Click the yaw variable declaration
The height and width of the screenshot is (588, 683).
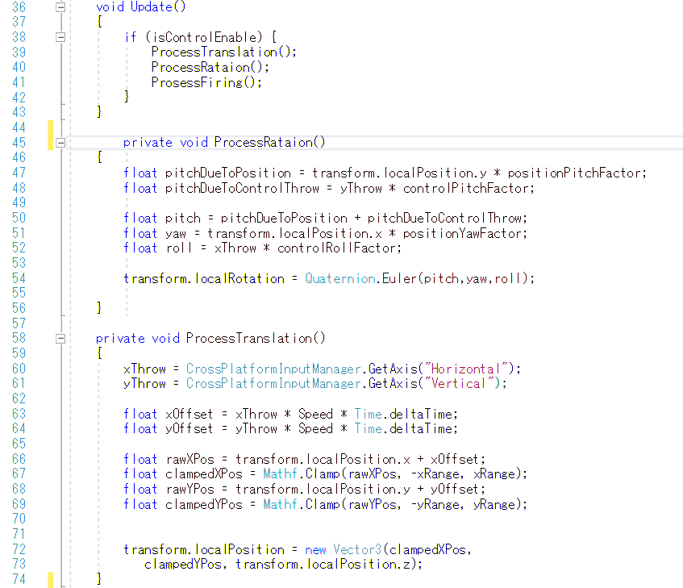(176, 234)
